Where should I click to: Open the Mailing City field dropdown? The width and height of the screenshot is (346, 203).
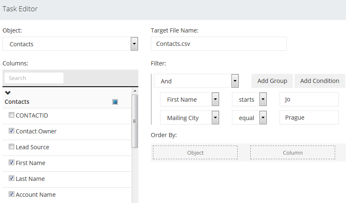[x=215, y=118]
